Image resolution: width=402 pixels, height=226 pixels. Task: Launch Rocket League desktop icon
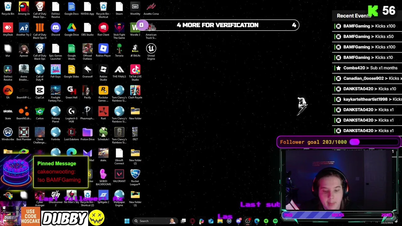[x=135, y=178]
